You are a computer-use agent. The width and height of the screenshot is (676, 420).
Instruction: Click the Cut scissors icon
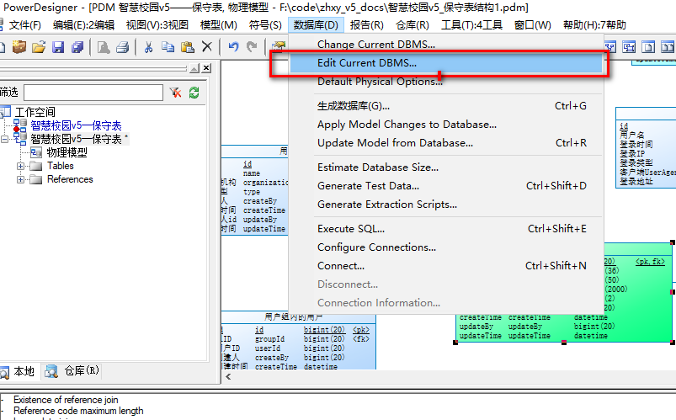click(x=149, y=46)
